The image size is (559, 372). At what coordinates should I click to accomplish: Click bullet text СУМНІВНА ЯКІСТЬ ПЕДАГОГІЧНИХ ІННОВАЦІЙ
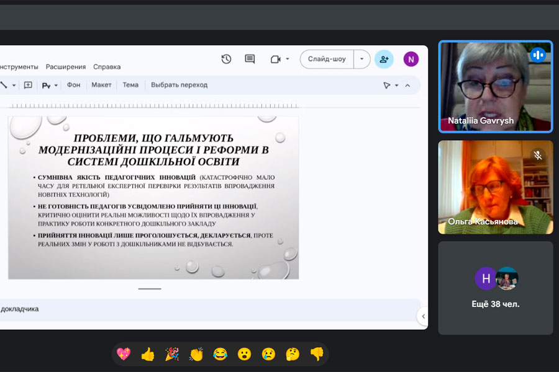point(117,177)
